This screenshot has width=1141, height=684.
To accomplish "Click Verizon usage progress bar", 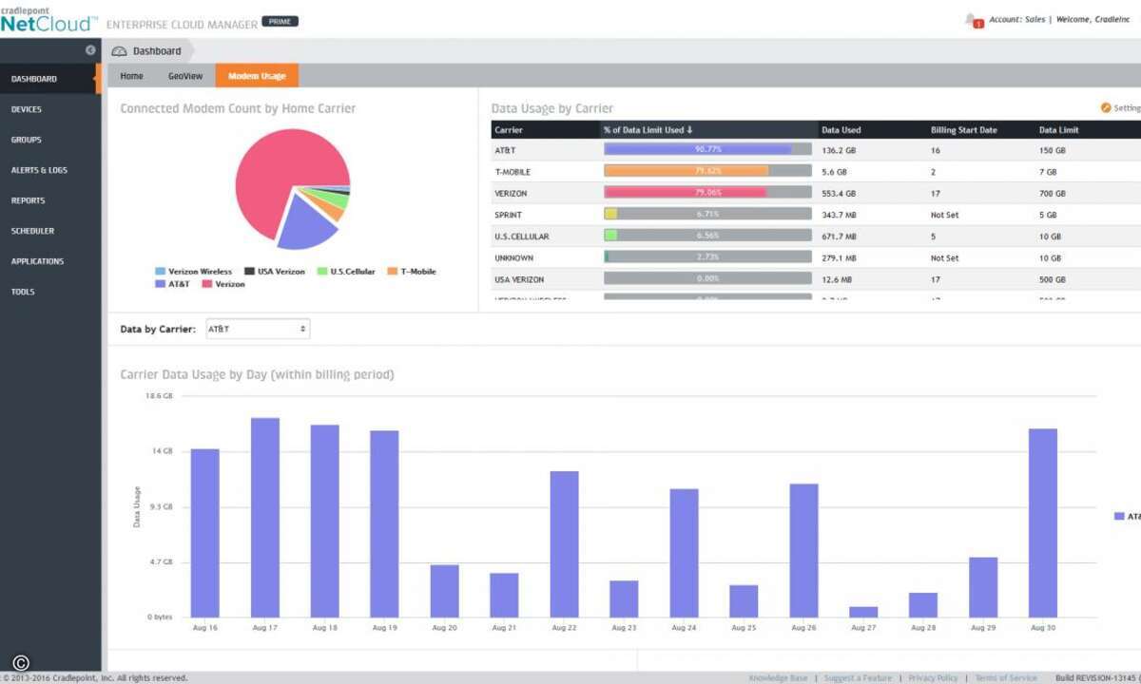I will [x=707, y=193].
